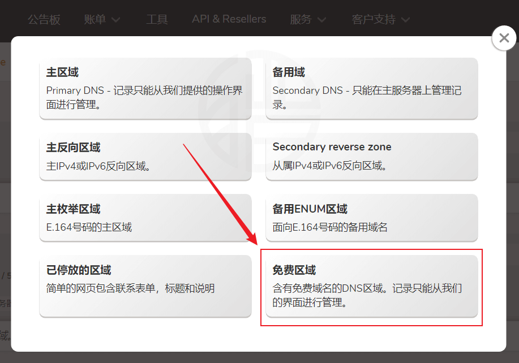Open the 公告板 menu item
The image size is (519, 363).
coord(44,19)
